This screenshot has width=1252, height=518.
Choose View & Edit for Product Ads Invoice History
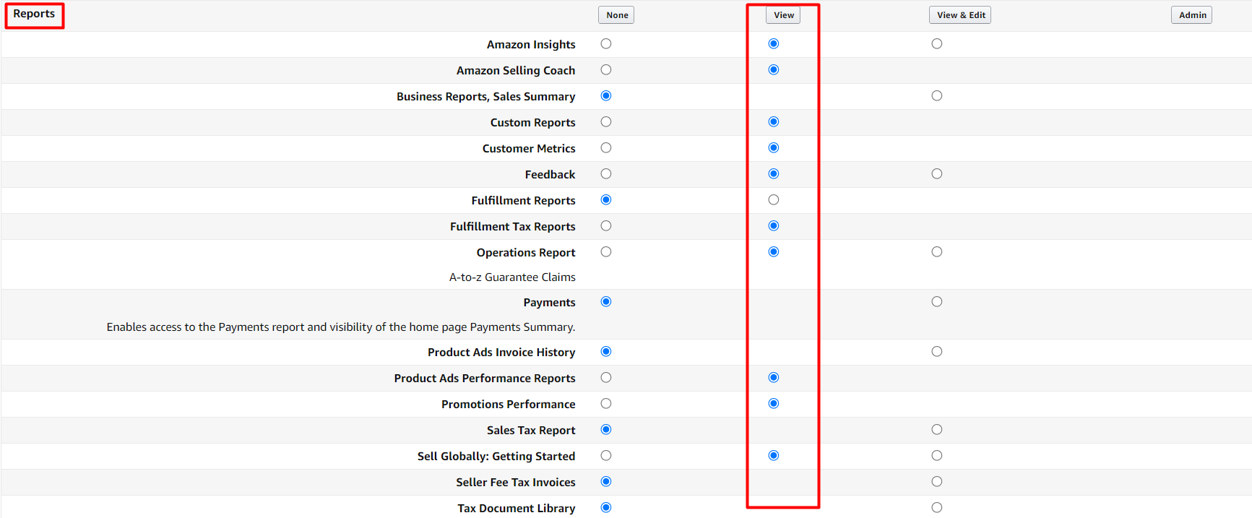pyautogui.click(x=937, y=352)
